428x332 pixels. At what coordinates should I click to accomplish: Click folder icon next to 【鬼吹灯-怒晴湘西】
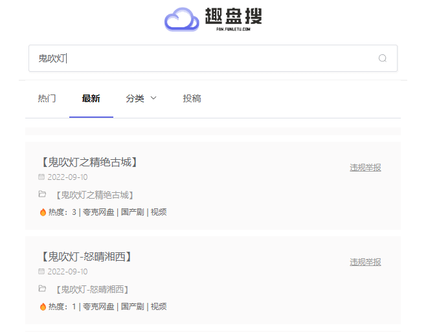click(42, 289)
